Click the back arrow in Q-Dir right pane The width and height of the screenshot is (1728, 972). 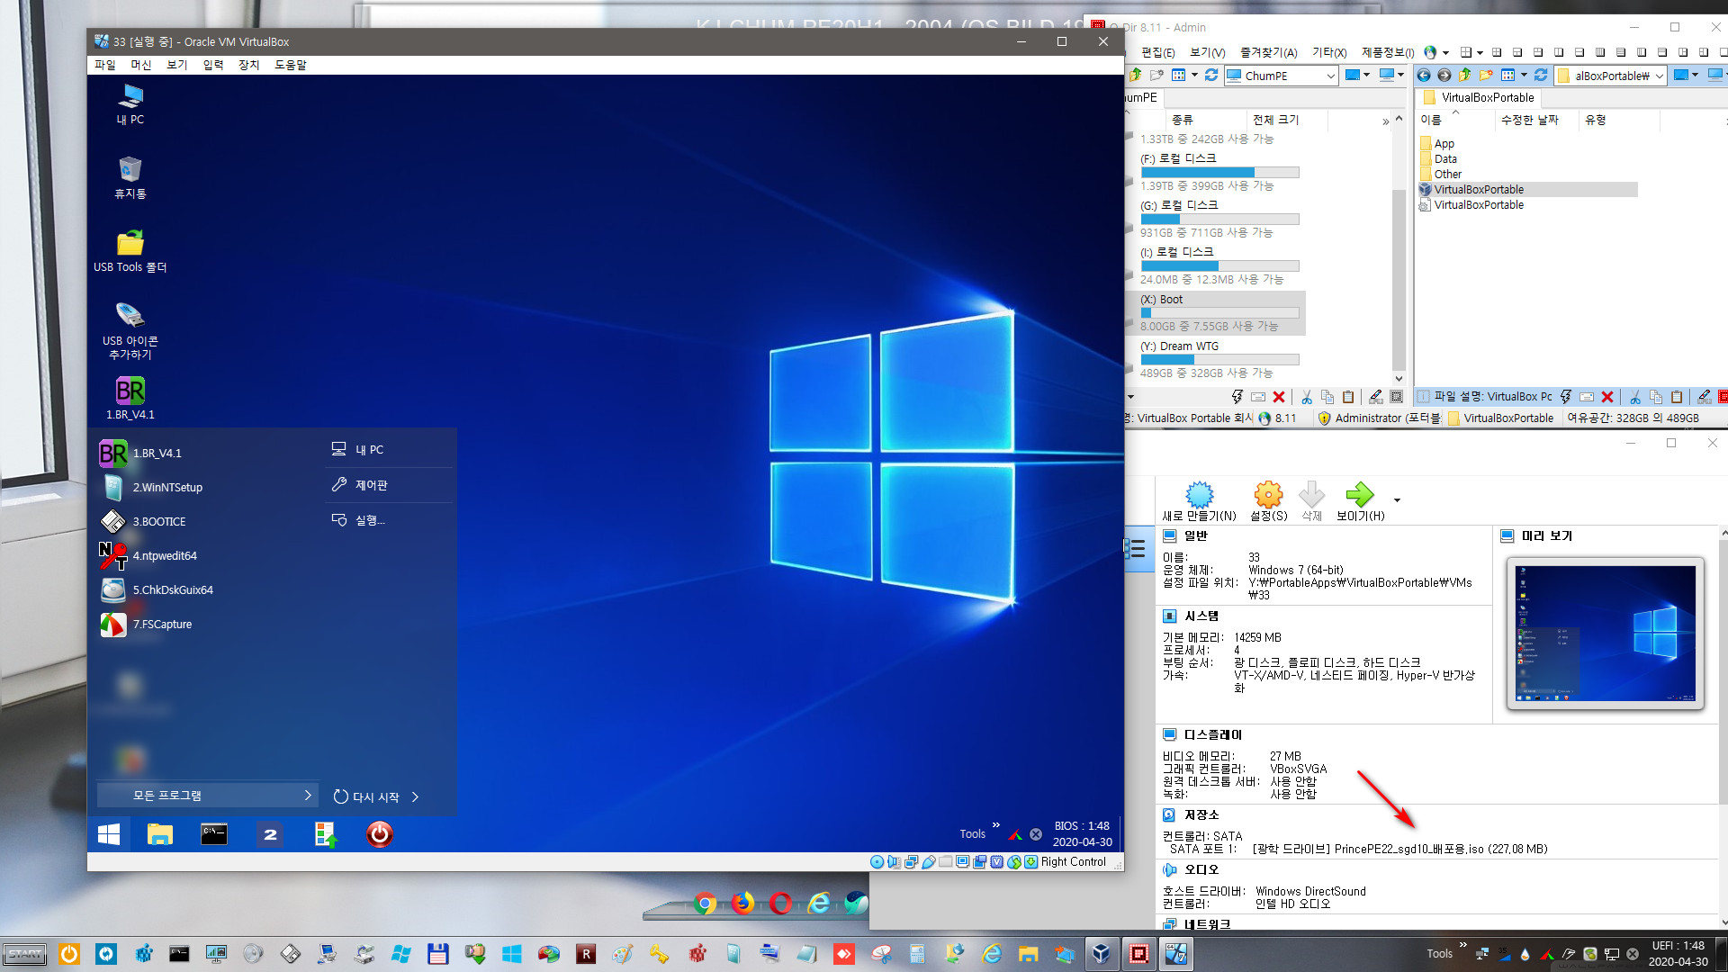coord(1424,75)
